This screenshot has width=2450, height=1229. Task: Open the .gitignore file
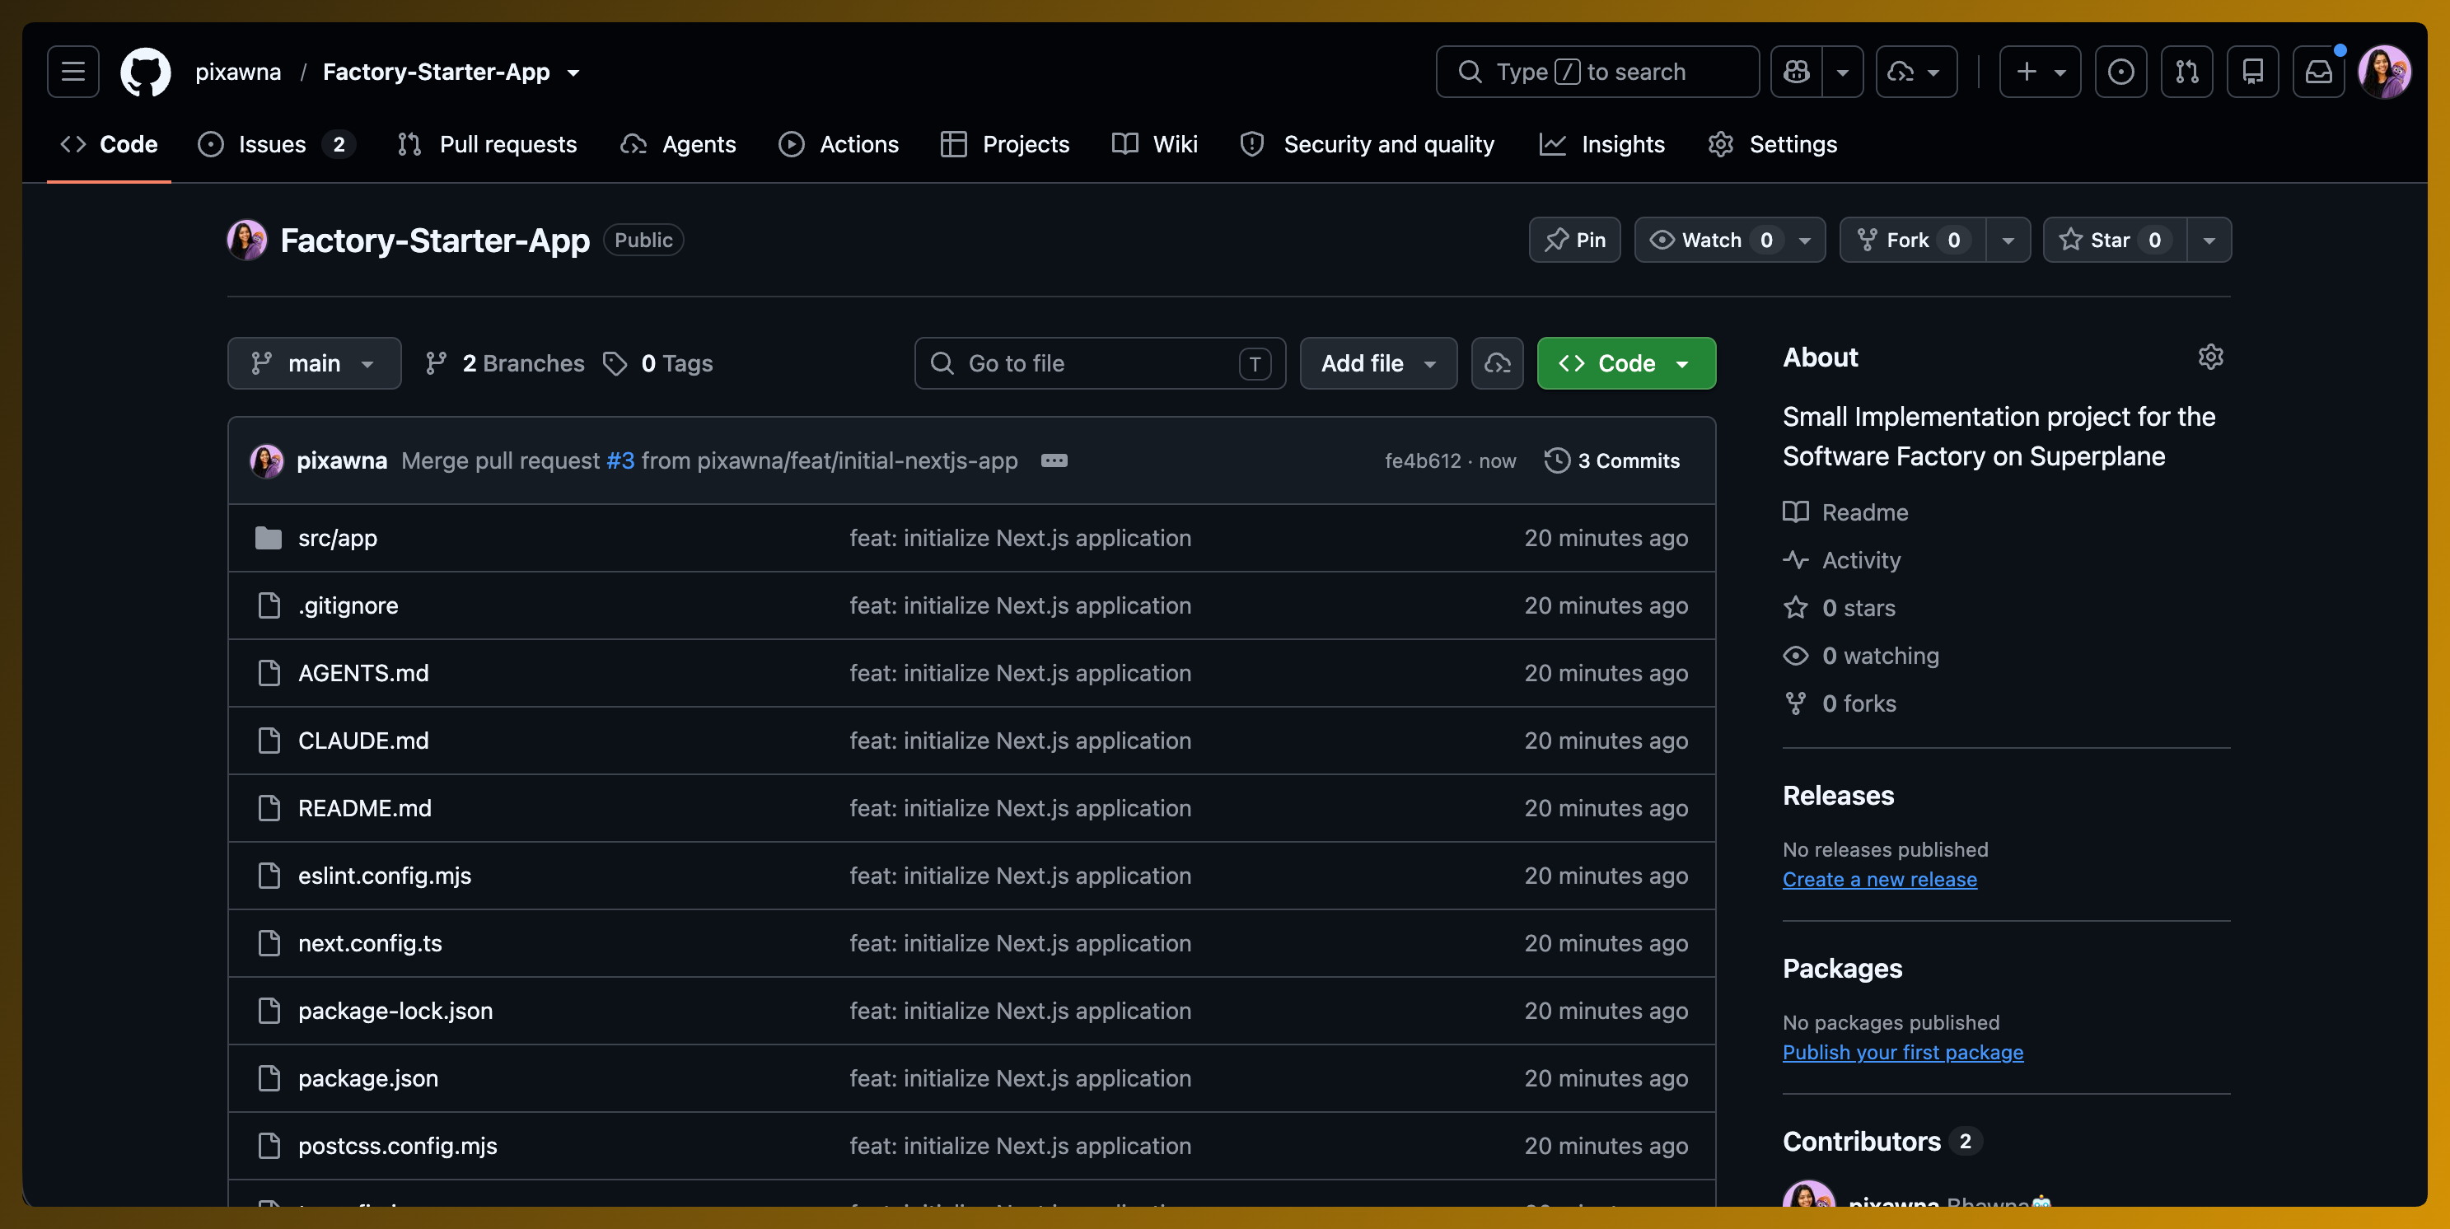point(348,605)
